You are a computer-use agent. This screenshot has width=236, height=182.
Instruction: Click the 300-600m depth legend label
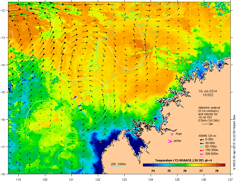point(212,154)
